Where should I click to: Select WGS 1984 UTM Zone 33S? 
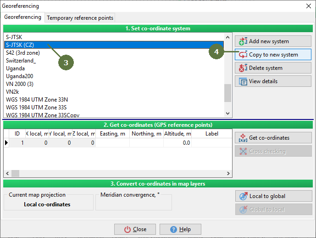(114, 108)
